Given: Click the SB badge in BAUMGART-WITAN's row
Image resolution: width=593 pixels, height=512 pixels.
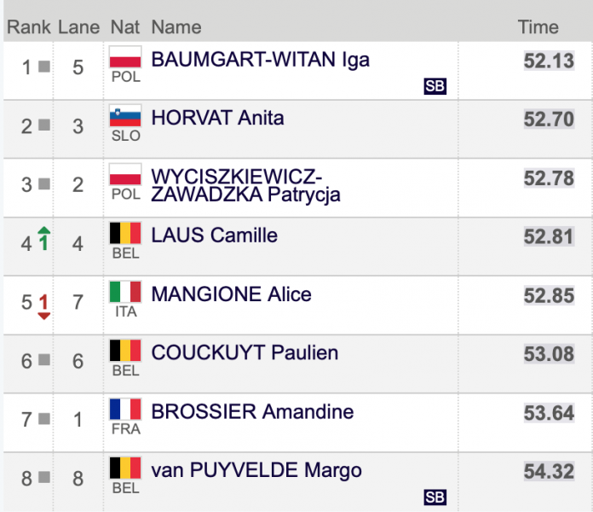Looking at the screenshot, I should (x=435, y=86).
